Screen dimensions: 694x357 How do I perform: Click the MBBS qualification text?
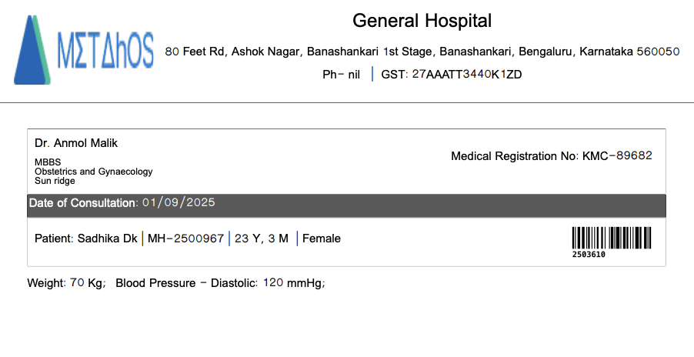(x=48, y=162)
